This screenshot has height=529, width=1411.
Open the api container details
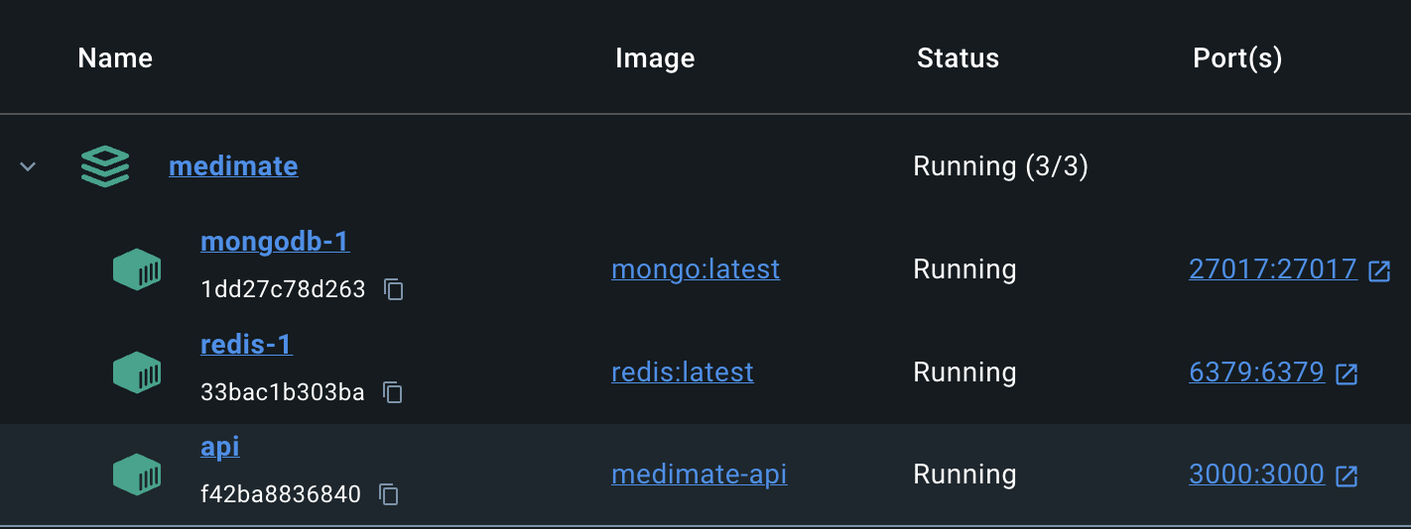click(220, 447)
